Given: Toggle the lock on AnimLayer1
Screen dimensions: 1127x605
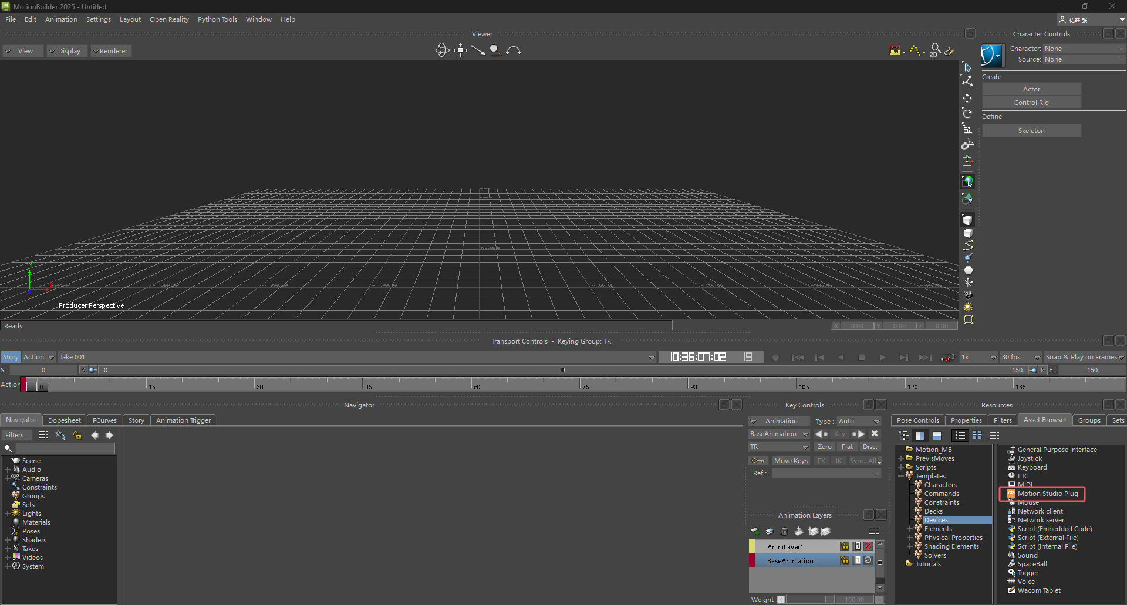Looking at the screenshot, I should click(x=844, y=546).
